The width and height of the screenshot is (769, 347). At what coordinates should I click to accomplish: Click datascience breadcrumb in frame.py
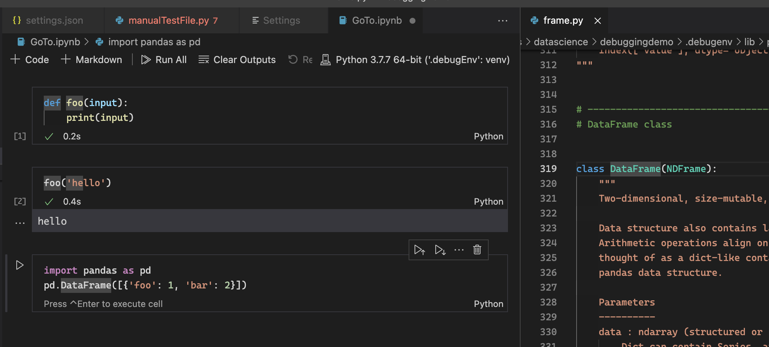click(x=561, y=42)
